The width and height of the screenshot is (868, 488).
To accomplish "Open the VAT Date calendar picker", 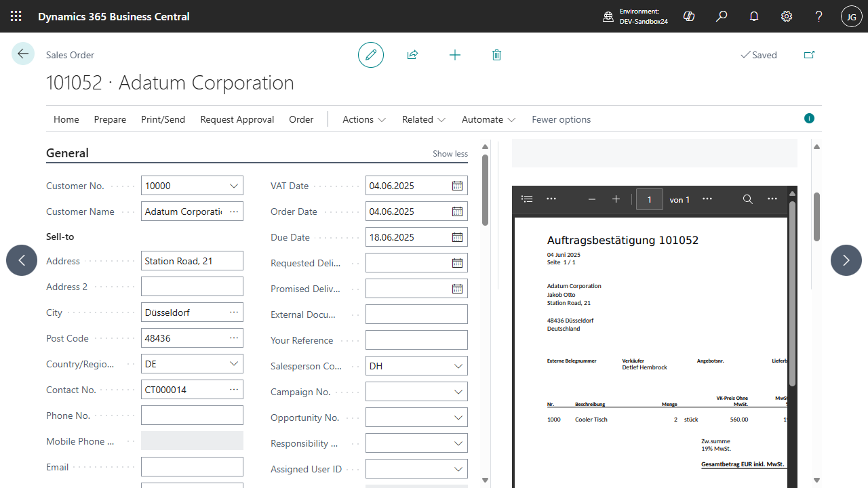I will tap(457, 185).
